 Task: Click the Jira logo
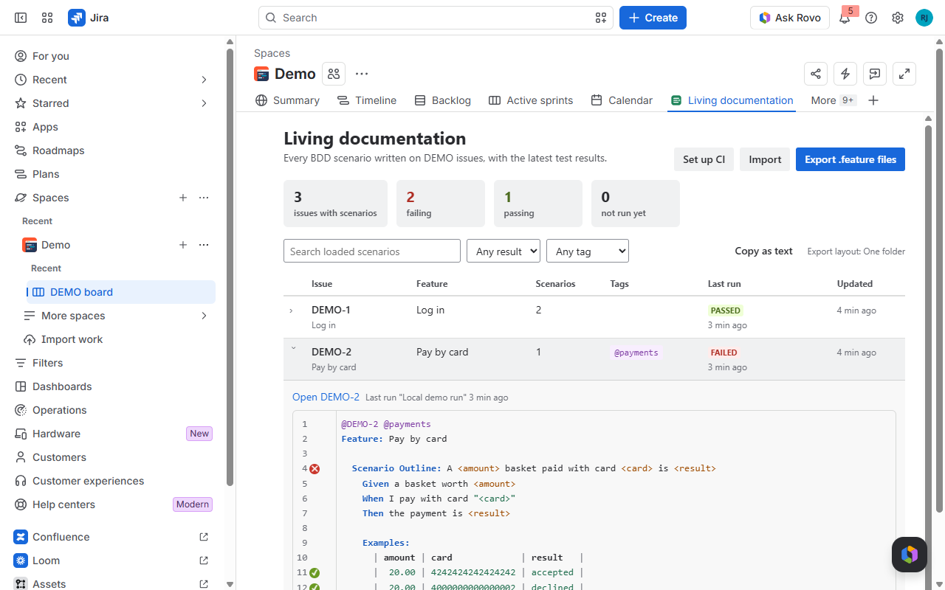pos(89,18)
